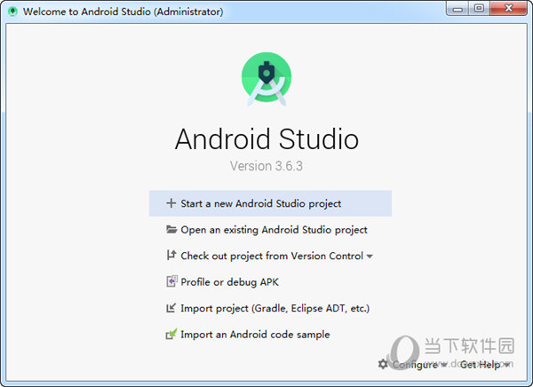Viewport: 533px width, 387px height.
Task: Expand the Version Control dropdown arrow
Action: (x=370, y=257)
